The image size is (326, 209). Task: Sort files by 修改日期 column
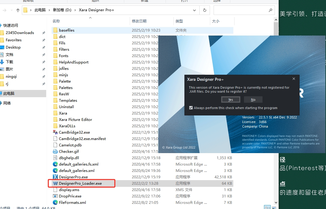click(x=139, y=21)
